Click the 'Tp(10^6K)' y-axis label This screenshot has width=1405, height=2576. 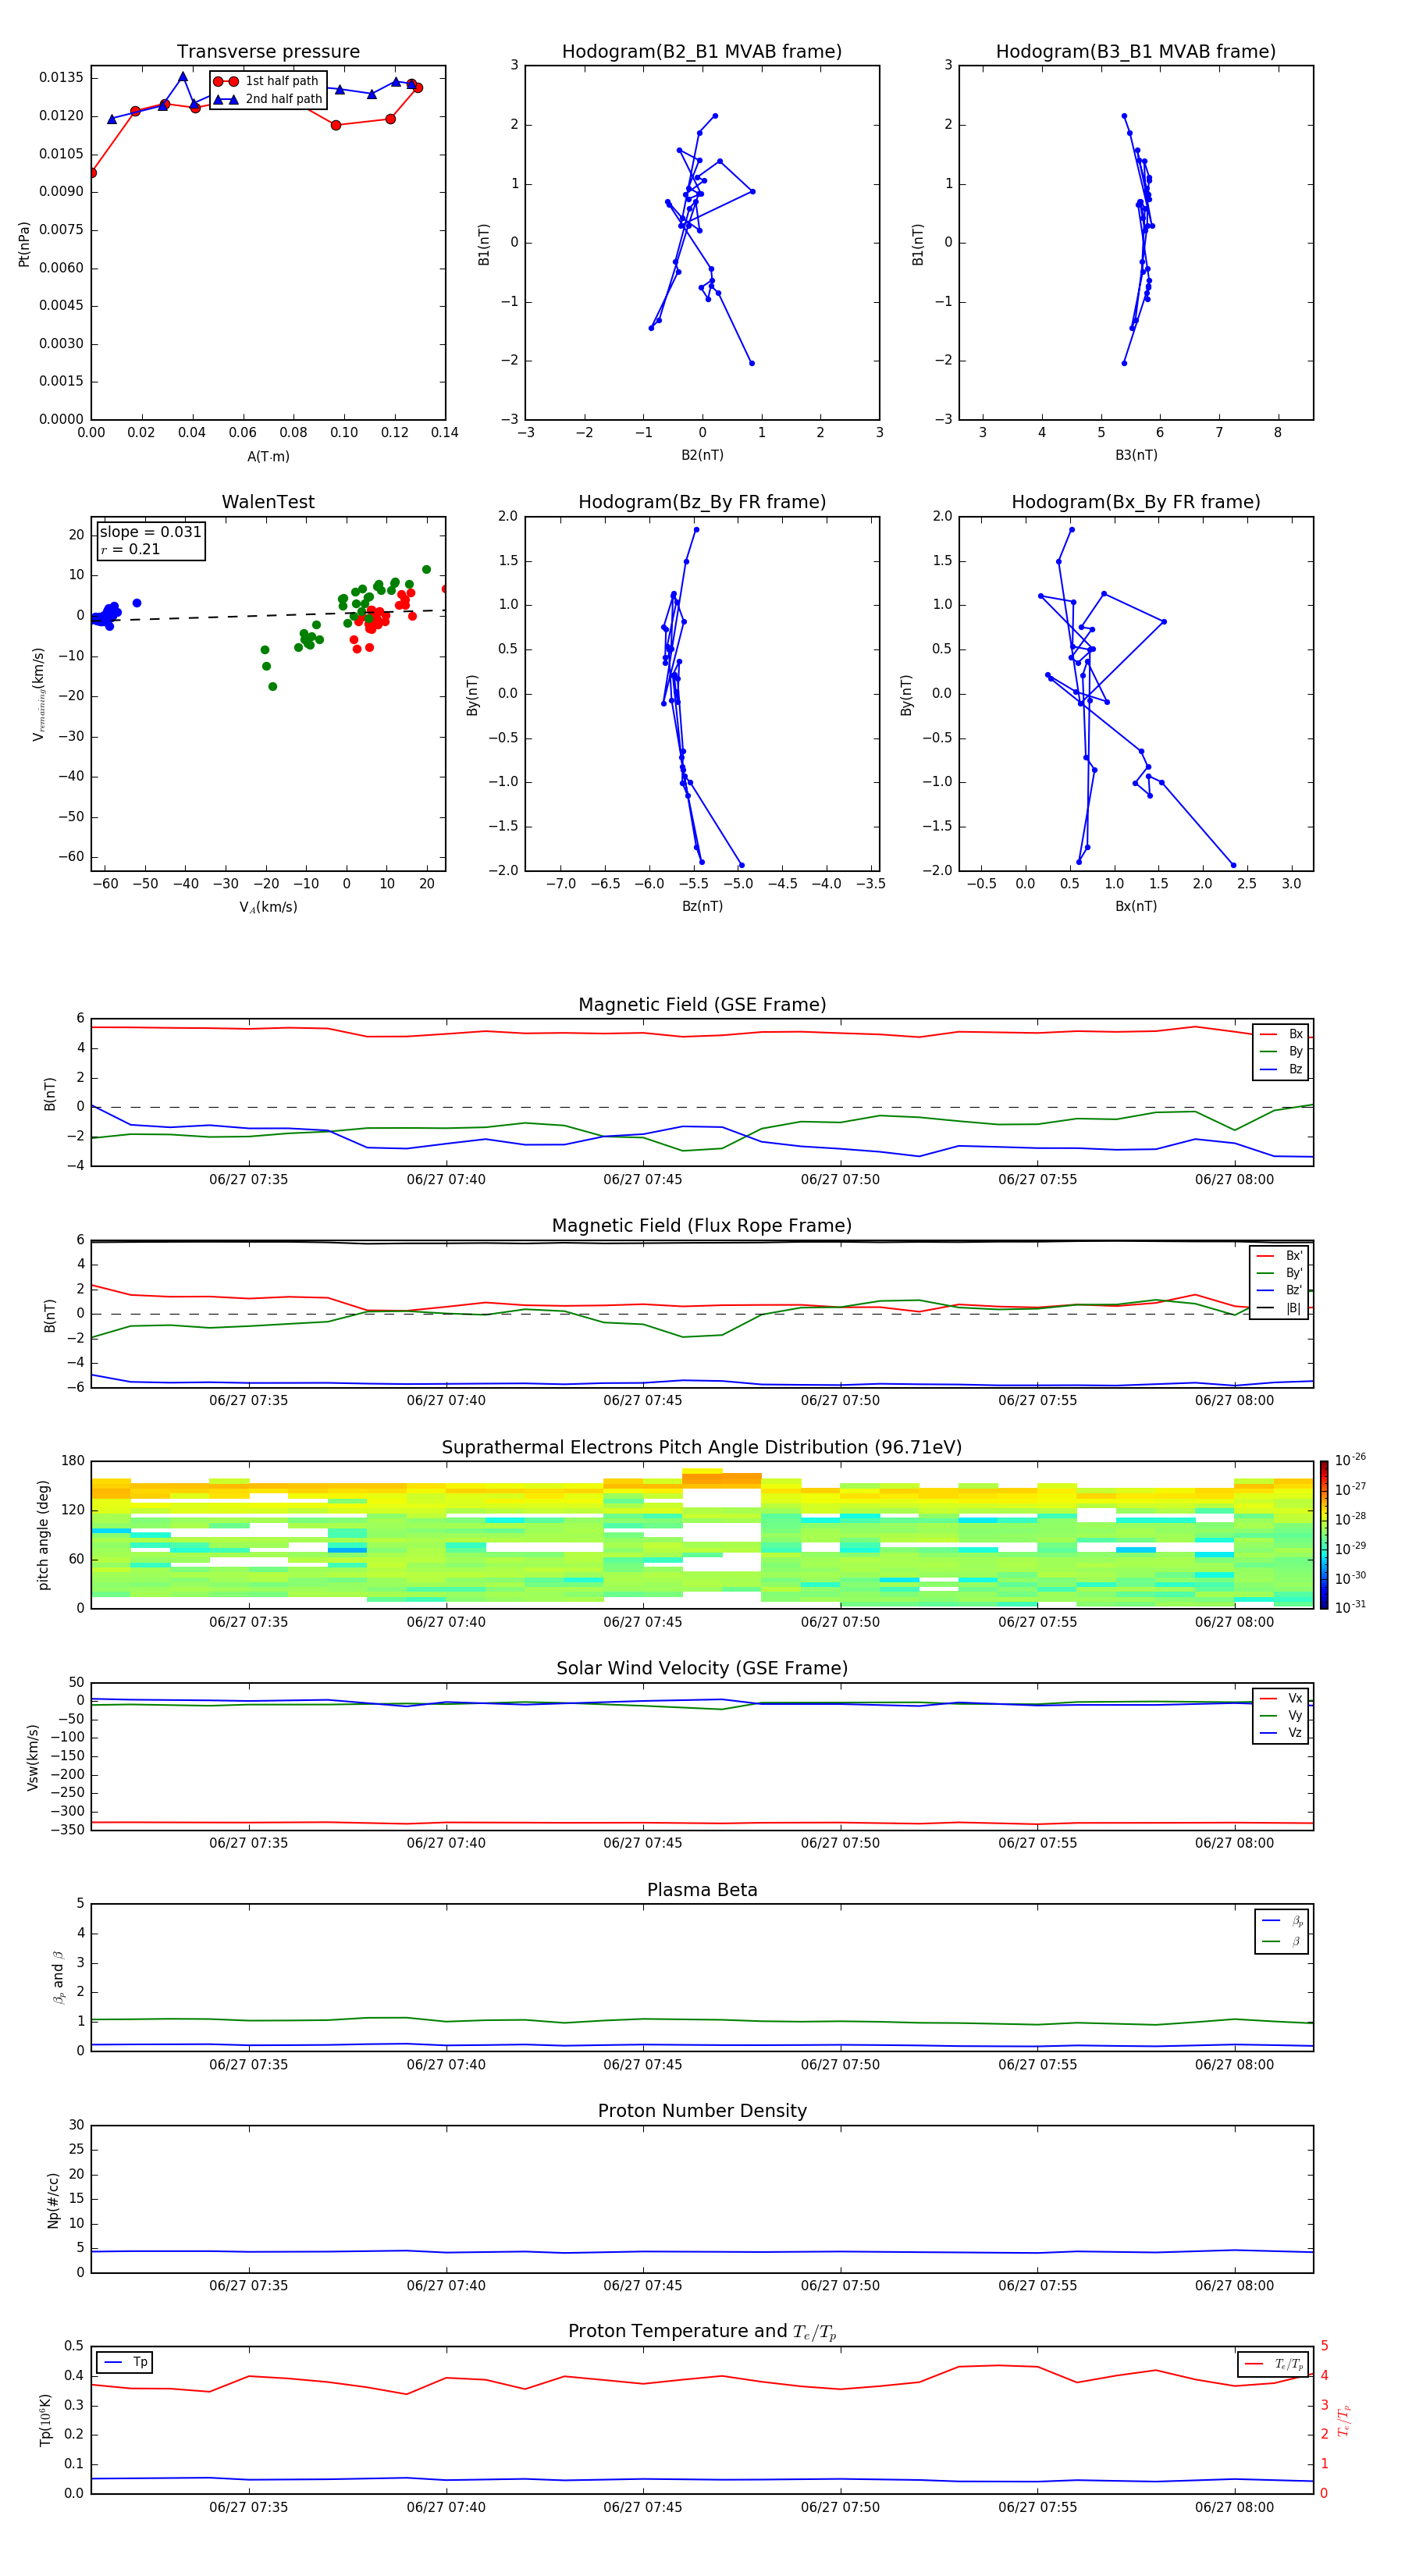45,2420
